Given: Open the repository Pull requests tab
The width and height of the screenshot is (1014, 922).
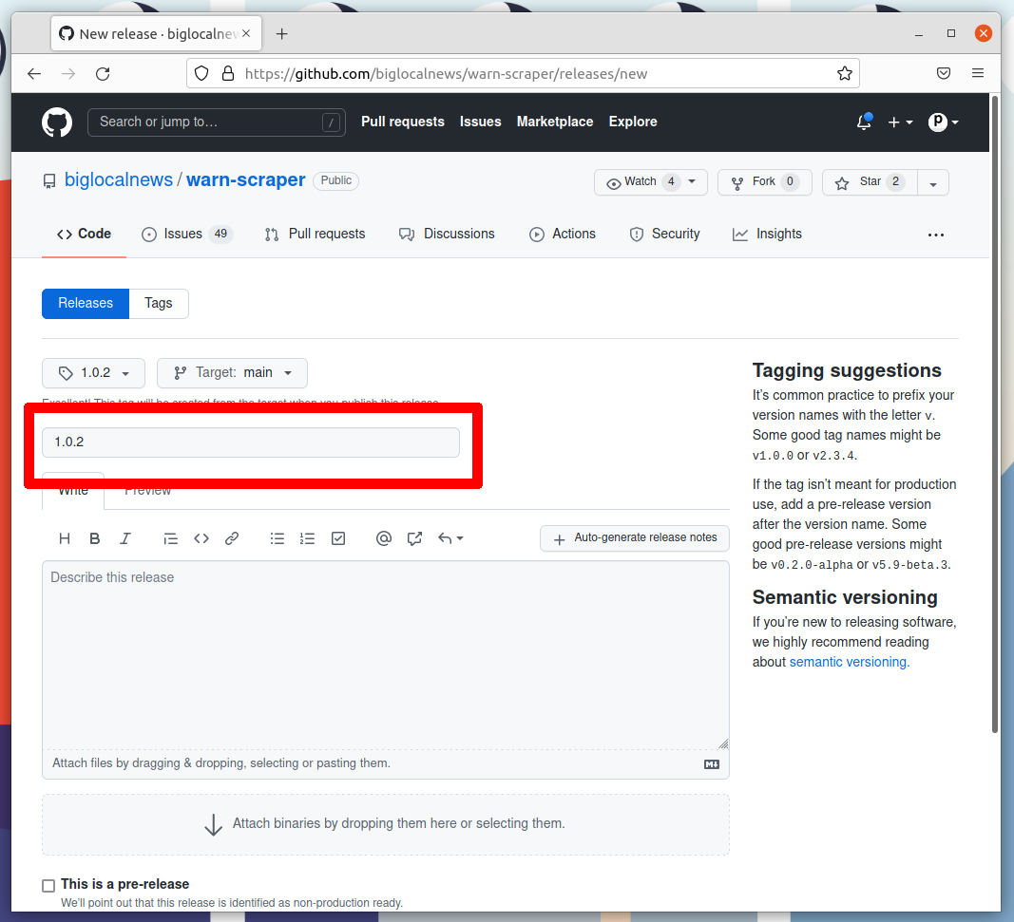Looking at the screenshot, I should [x=315, y=234].
